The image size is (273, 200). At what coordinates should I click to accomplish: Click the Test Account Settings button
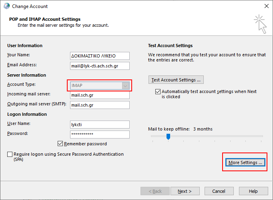click(176, 80)
